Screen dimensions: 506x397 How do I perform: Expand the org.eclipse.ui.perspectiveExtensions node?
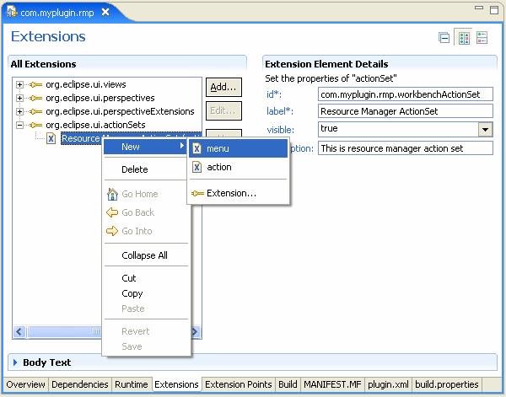click(19, 111)
